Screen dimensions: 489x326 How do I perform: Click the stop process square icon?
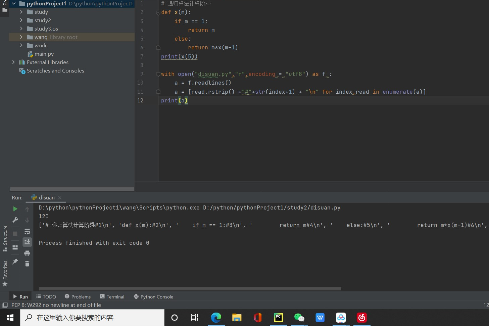[15, 233]
